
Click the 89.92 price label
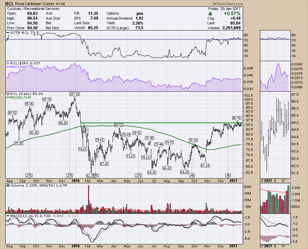point(12,113)
